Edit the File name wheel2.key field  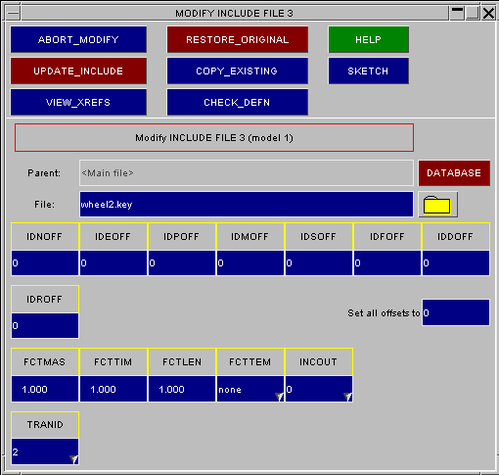247,205
